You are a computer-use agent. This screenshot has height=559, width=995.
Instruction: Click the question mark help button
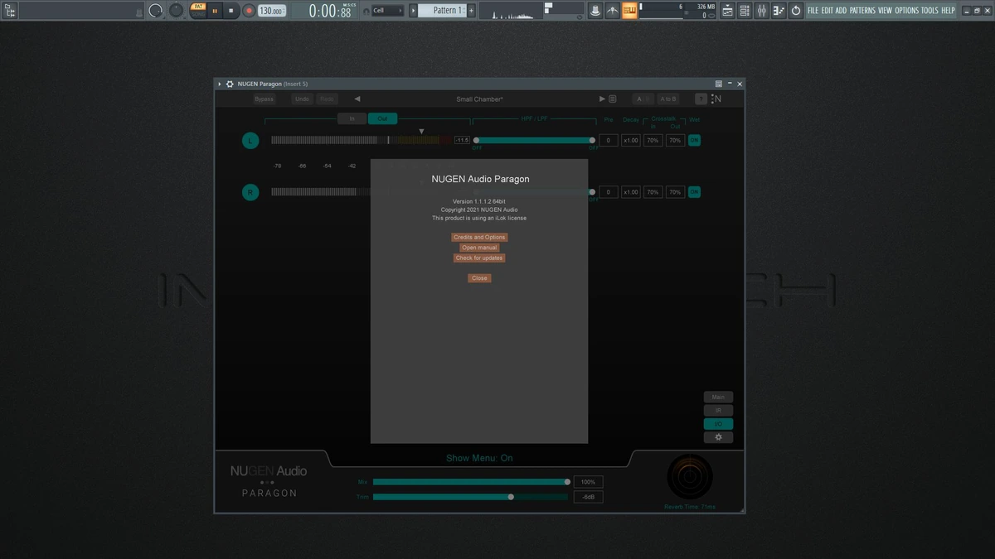[x=701, y=99]
